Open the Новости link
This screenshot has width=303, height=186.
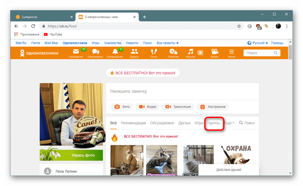pos(132,43)
